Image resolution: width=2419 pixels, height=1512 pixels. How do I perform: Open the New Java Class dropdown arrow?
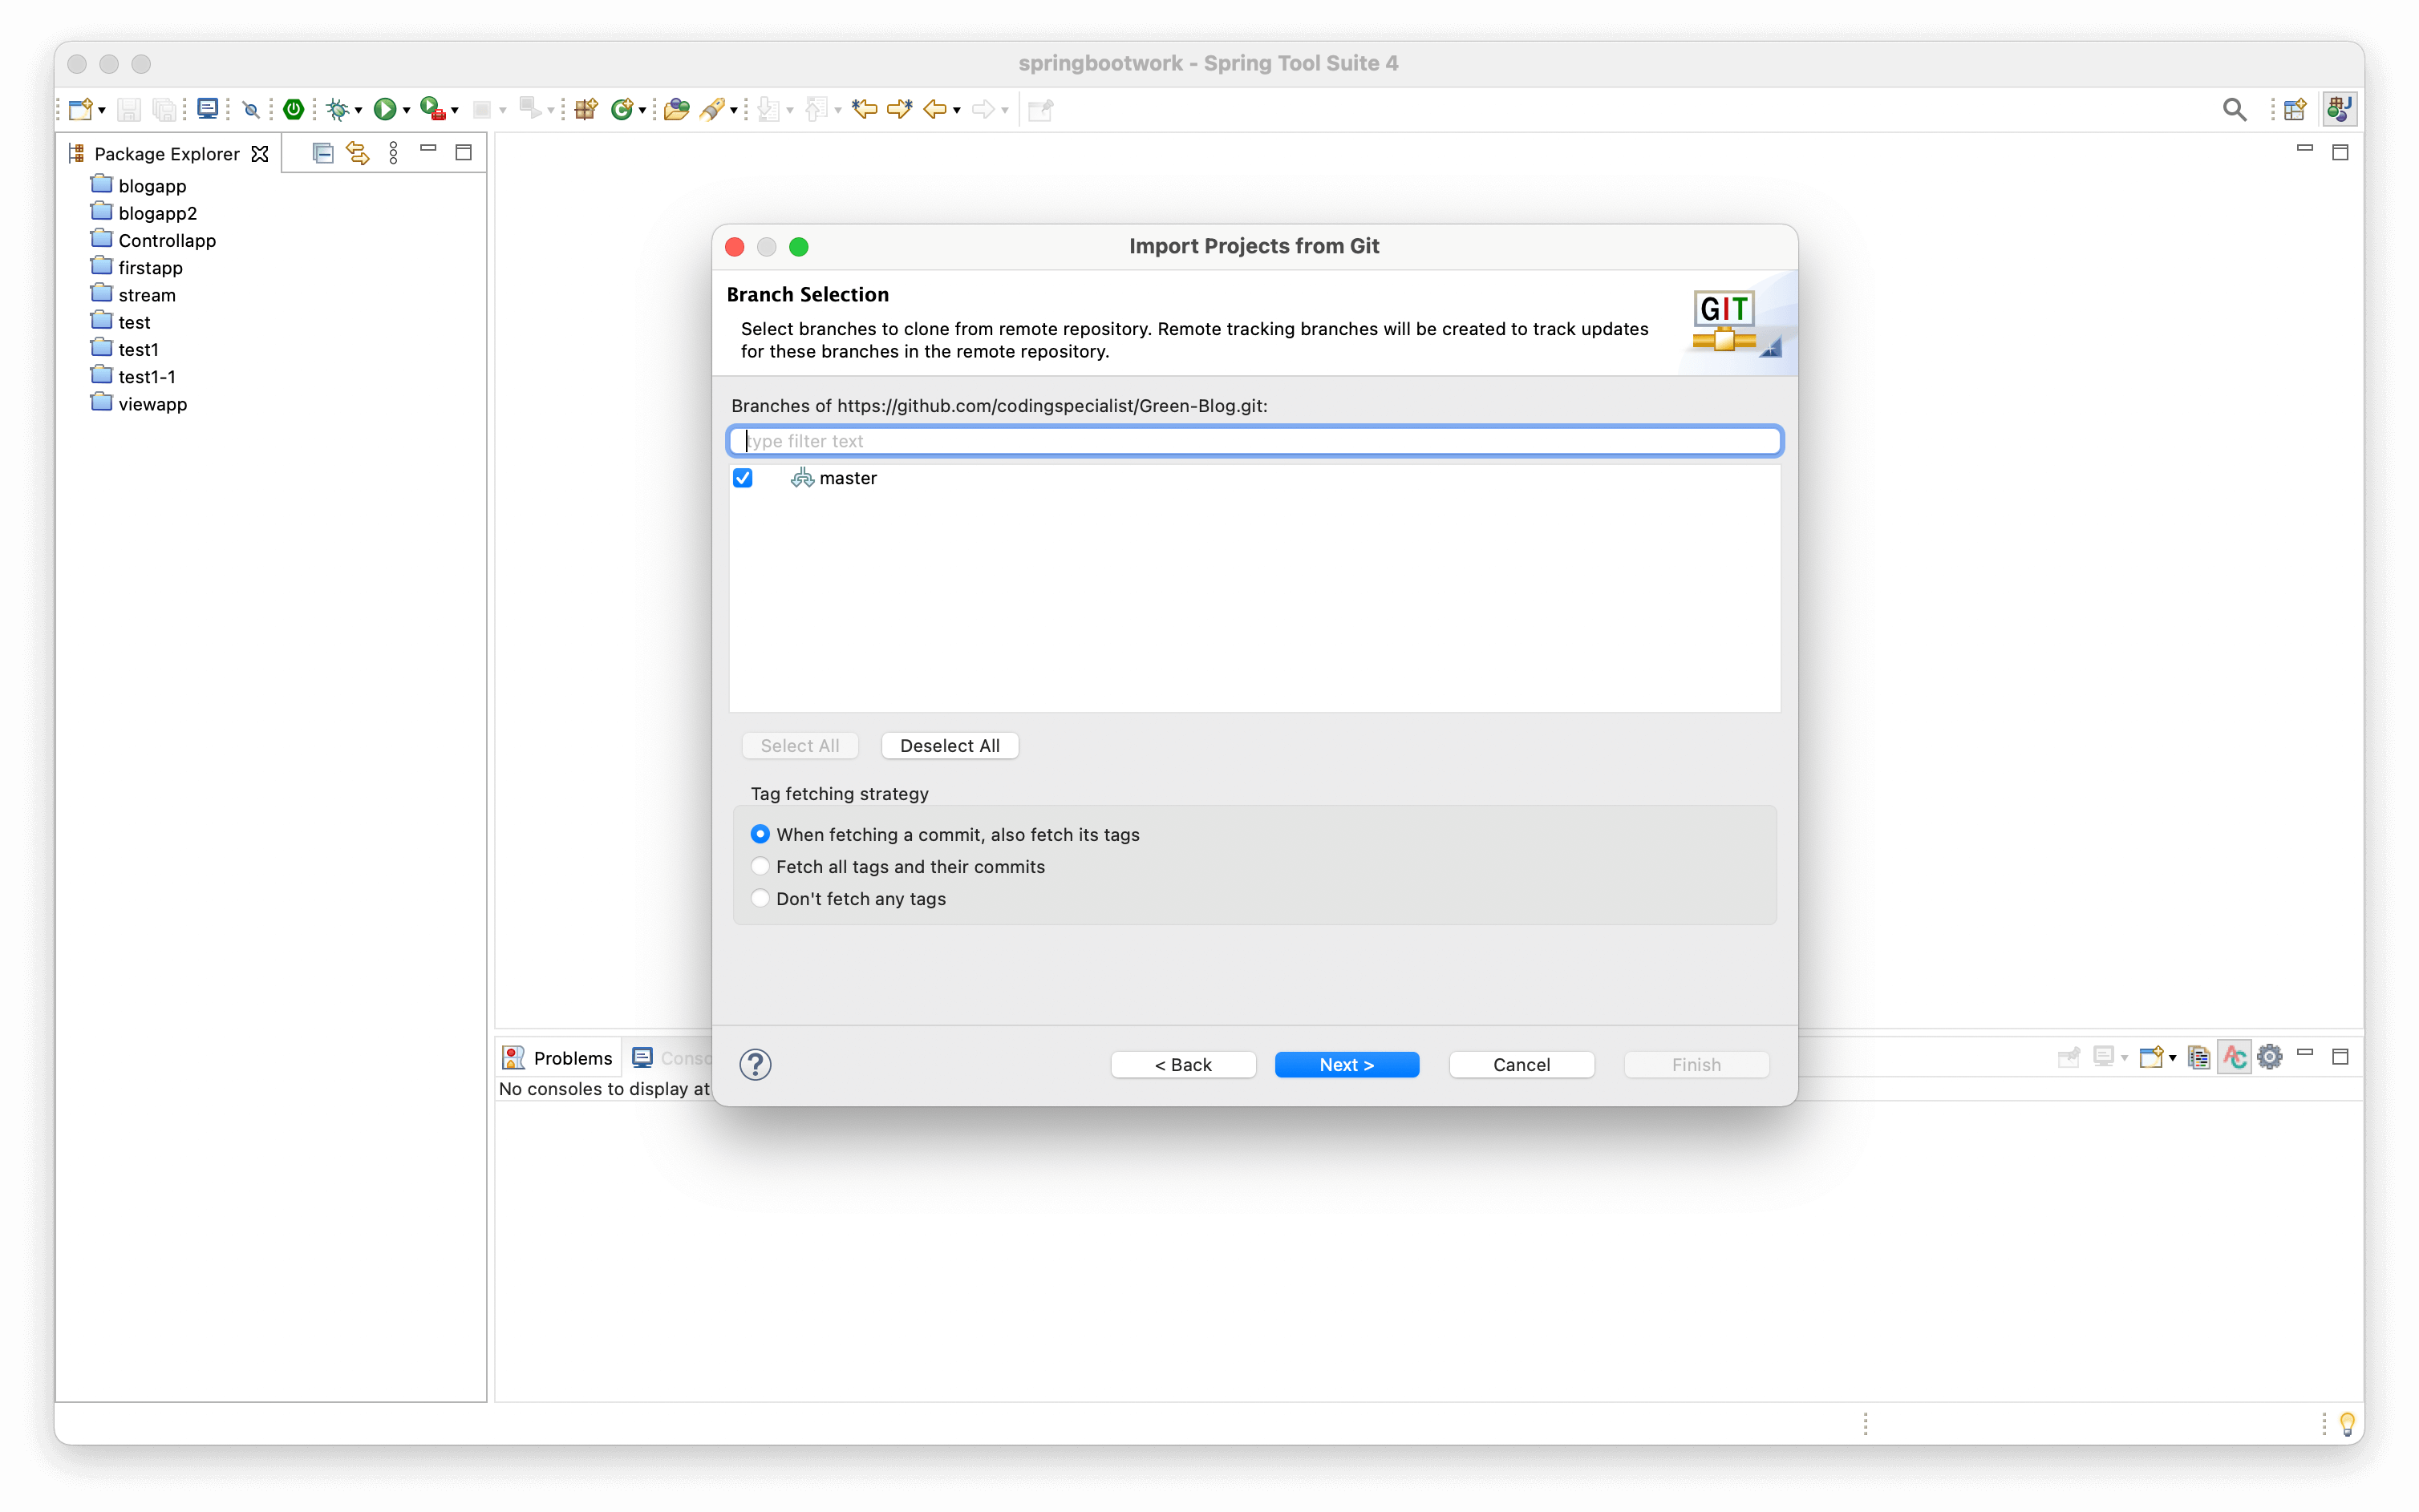(642, 110)
